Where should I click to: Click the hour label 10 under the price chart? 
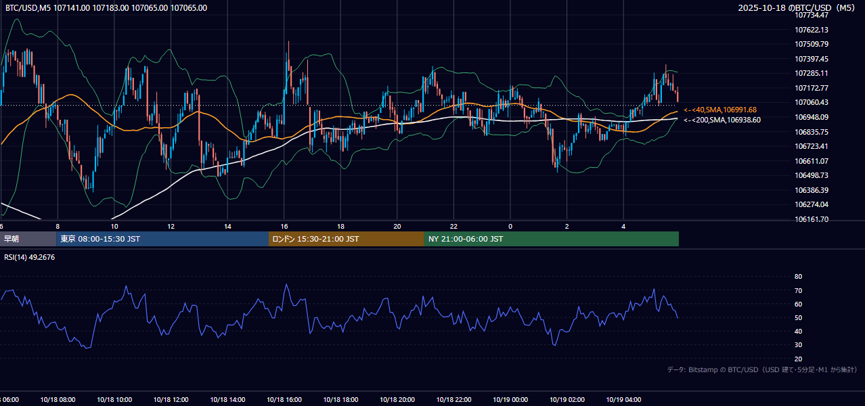114,227
